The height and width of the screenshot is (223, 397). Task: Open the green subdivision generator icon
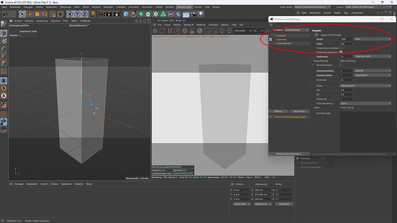click(x=141, y=14)
